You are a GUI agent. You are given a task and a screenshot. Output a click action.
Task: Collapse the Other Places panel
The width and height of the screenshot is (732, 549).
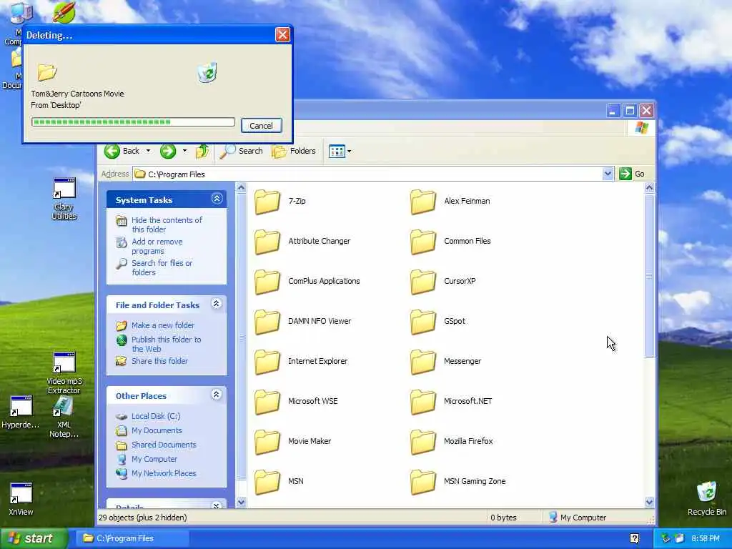(x=216, y=395)
